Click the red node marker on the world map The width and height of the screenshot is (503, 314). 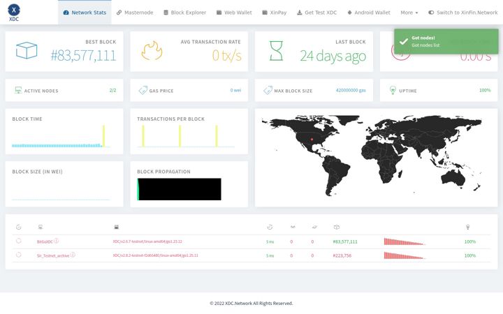312,140
